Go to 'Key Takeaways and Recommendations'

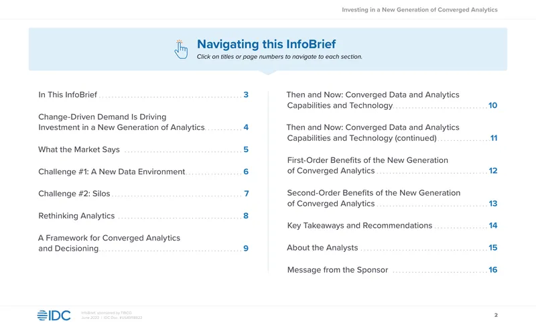[360, 226]
